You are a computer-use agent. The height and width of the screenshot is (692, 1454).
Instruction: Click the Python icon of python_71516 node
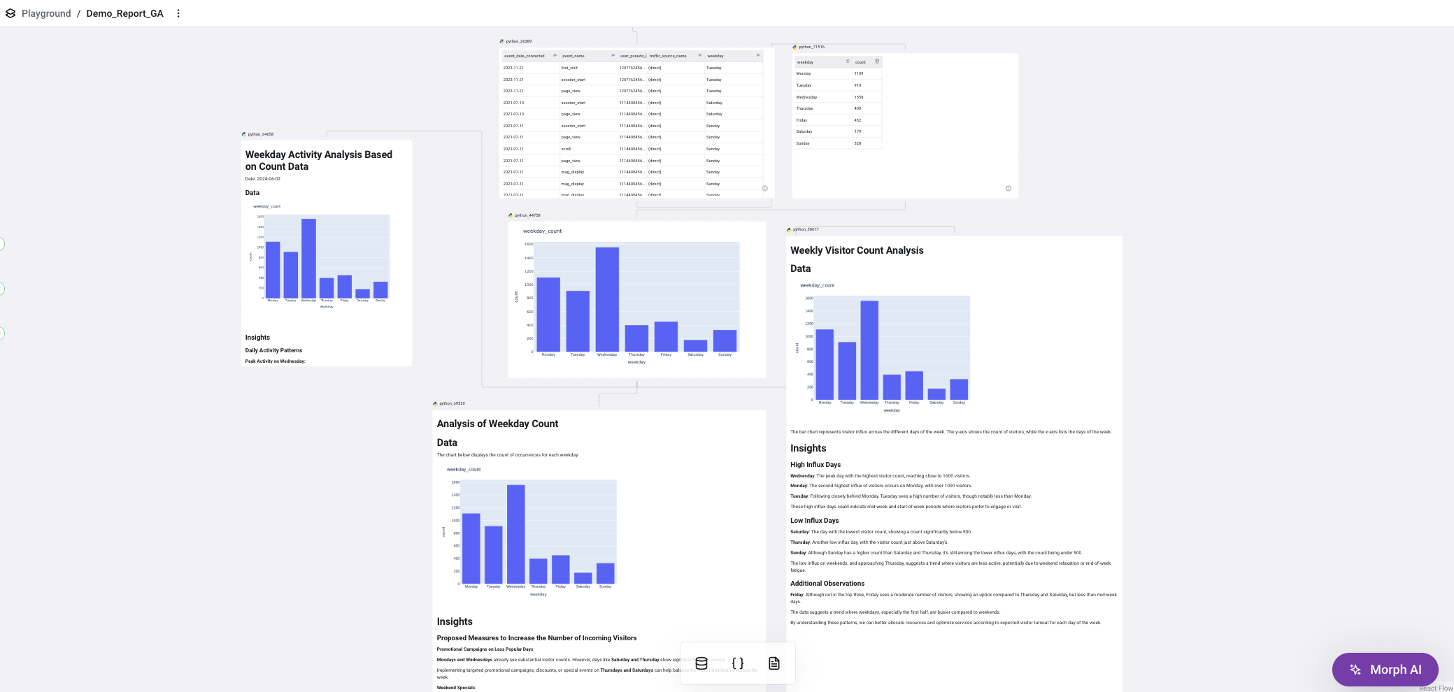coord(795,47)
